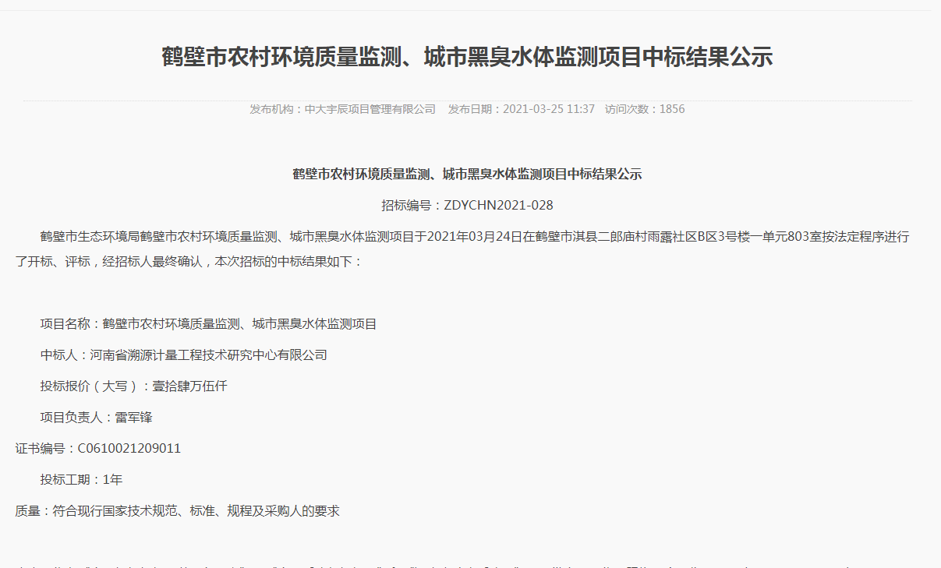Click the bold centered subtitle 中标结果公示
Viewport: 941px width, 568px height.
[x=467, y=175]
